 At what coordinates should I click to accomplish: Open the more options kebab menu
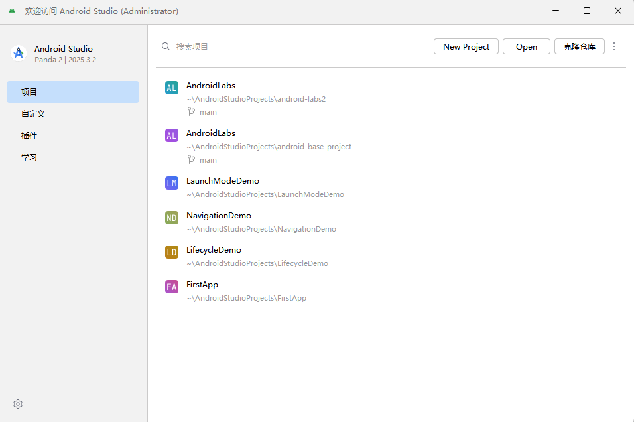point(614,46)
